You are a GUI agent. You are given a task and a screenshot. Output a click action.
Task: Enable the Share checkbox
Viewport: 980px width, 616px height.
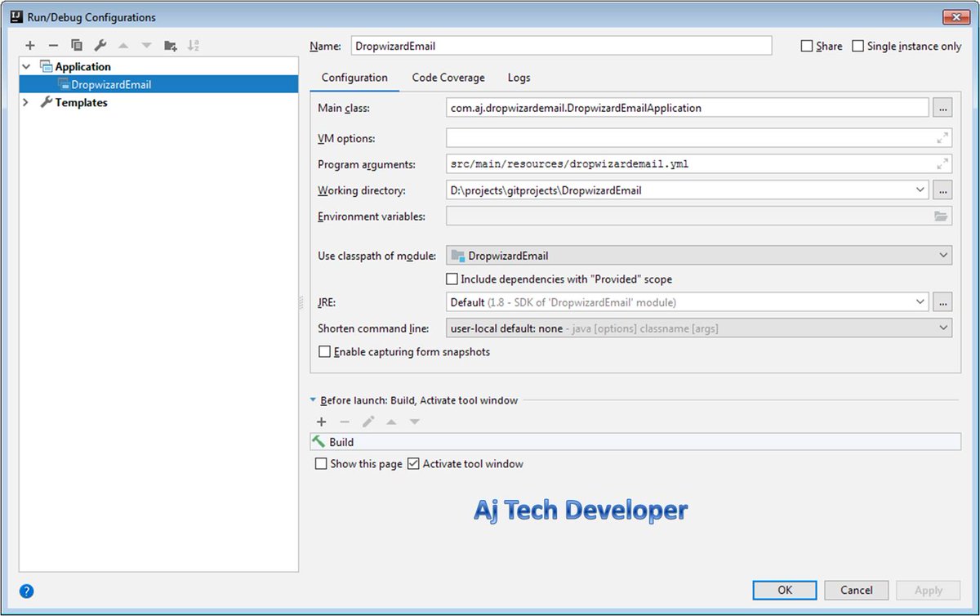[x=807, y=46]
